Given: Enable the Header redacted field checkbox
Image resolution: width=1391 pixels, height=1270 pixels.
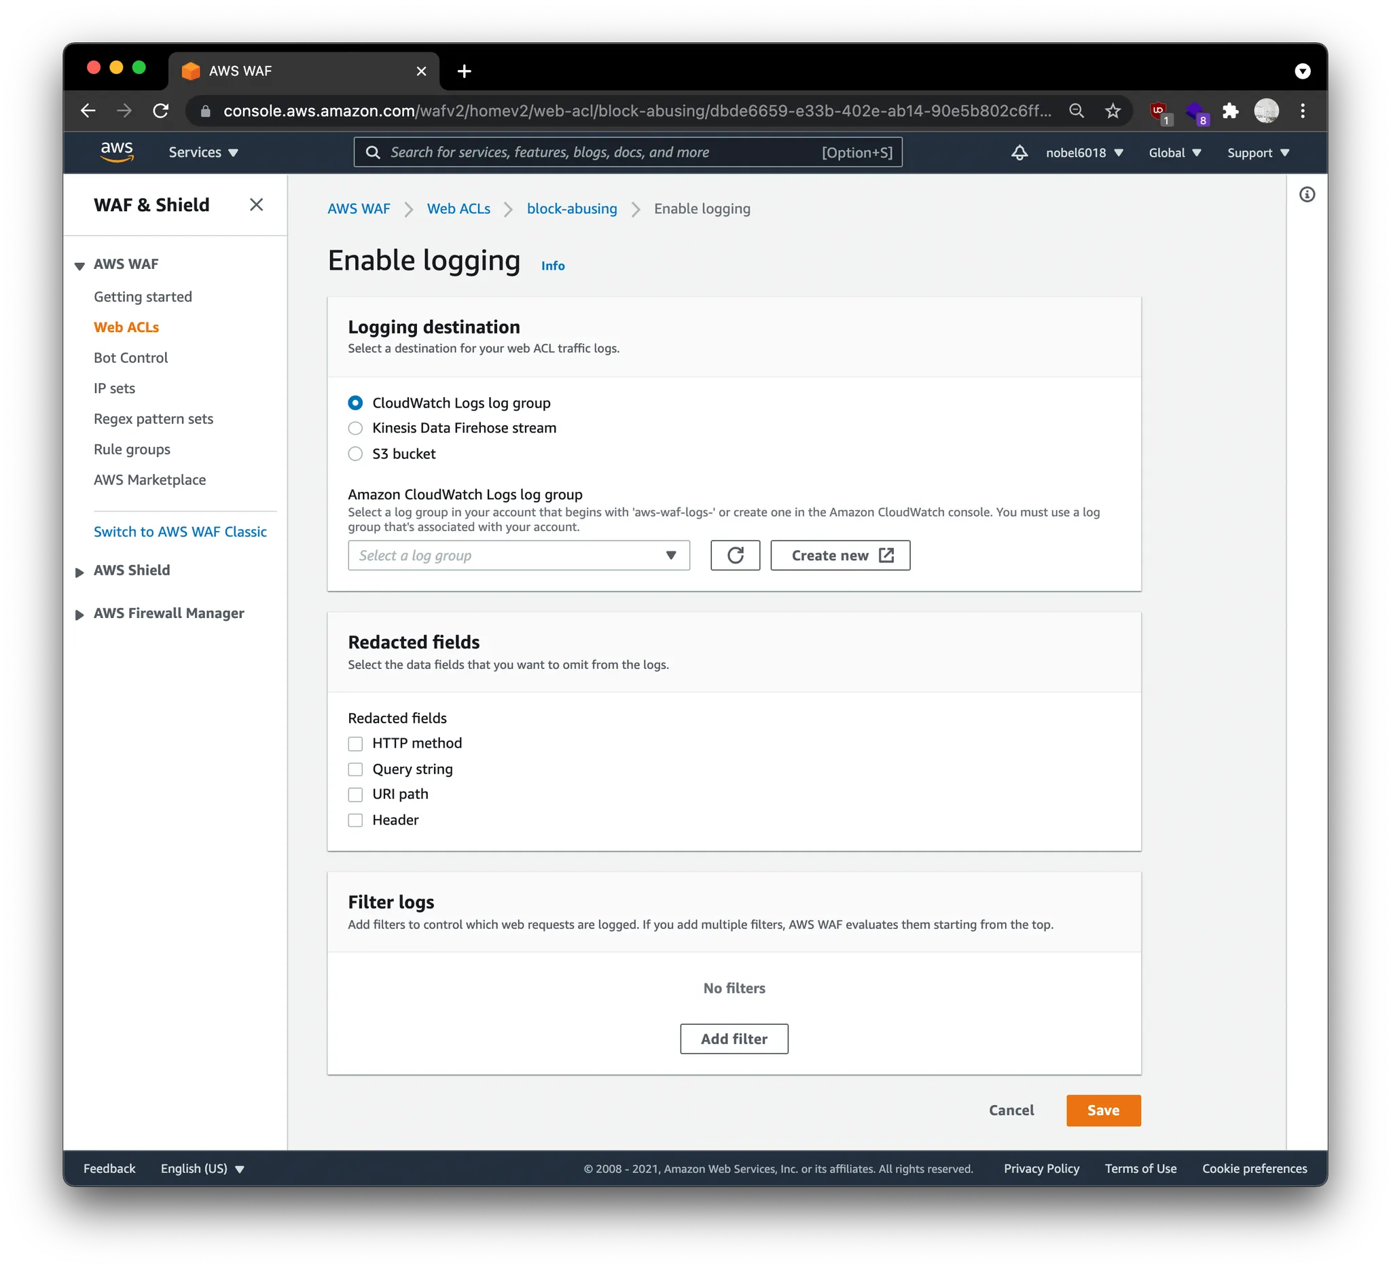Looking at the screenshot, I should [x=355, y=820].
